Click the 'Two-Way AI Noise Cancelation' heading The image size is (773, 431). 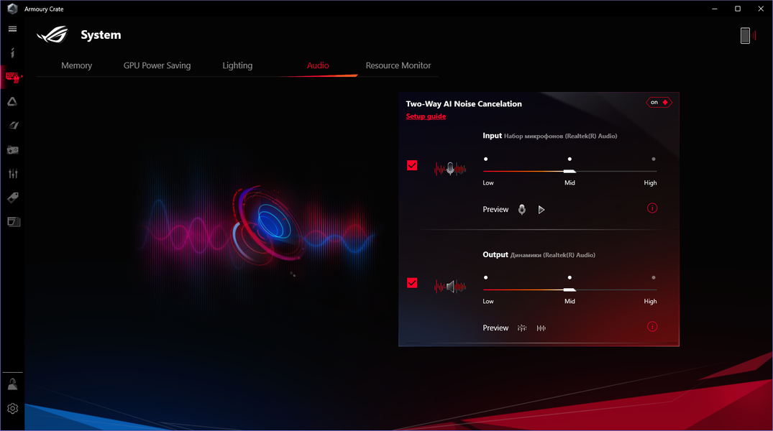pyautogui.click(x=464, y=104)
